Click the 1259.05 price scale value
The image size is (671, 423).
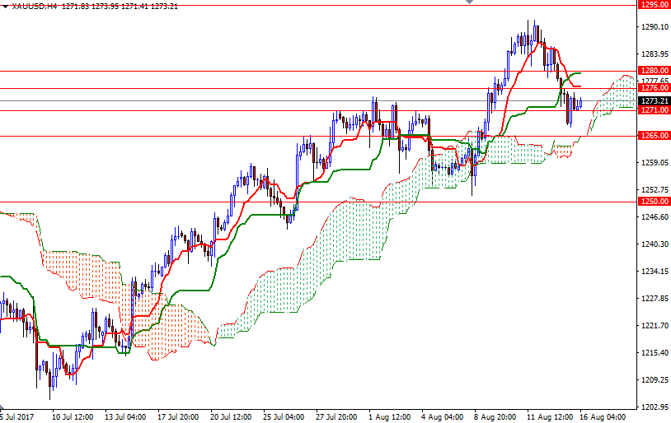click(655, 162)
